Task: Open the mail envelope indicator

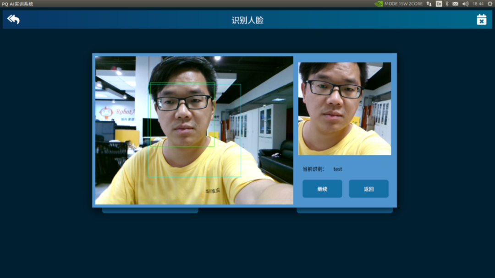Action: click(455, 4)
